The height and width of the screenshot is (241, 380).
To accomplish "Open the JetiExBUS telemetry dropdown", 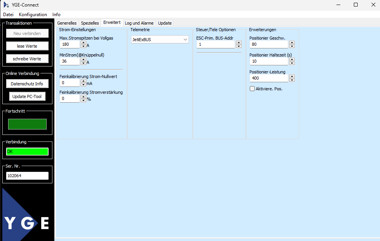I will (x=160, y=40).
